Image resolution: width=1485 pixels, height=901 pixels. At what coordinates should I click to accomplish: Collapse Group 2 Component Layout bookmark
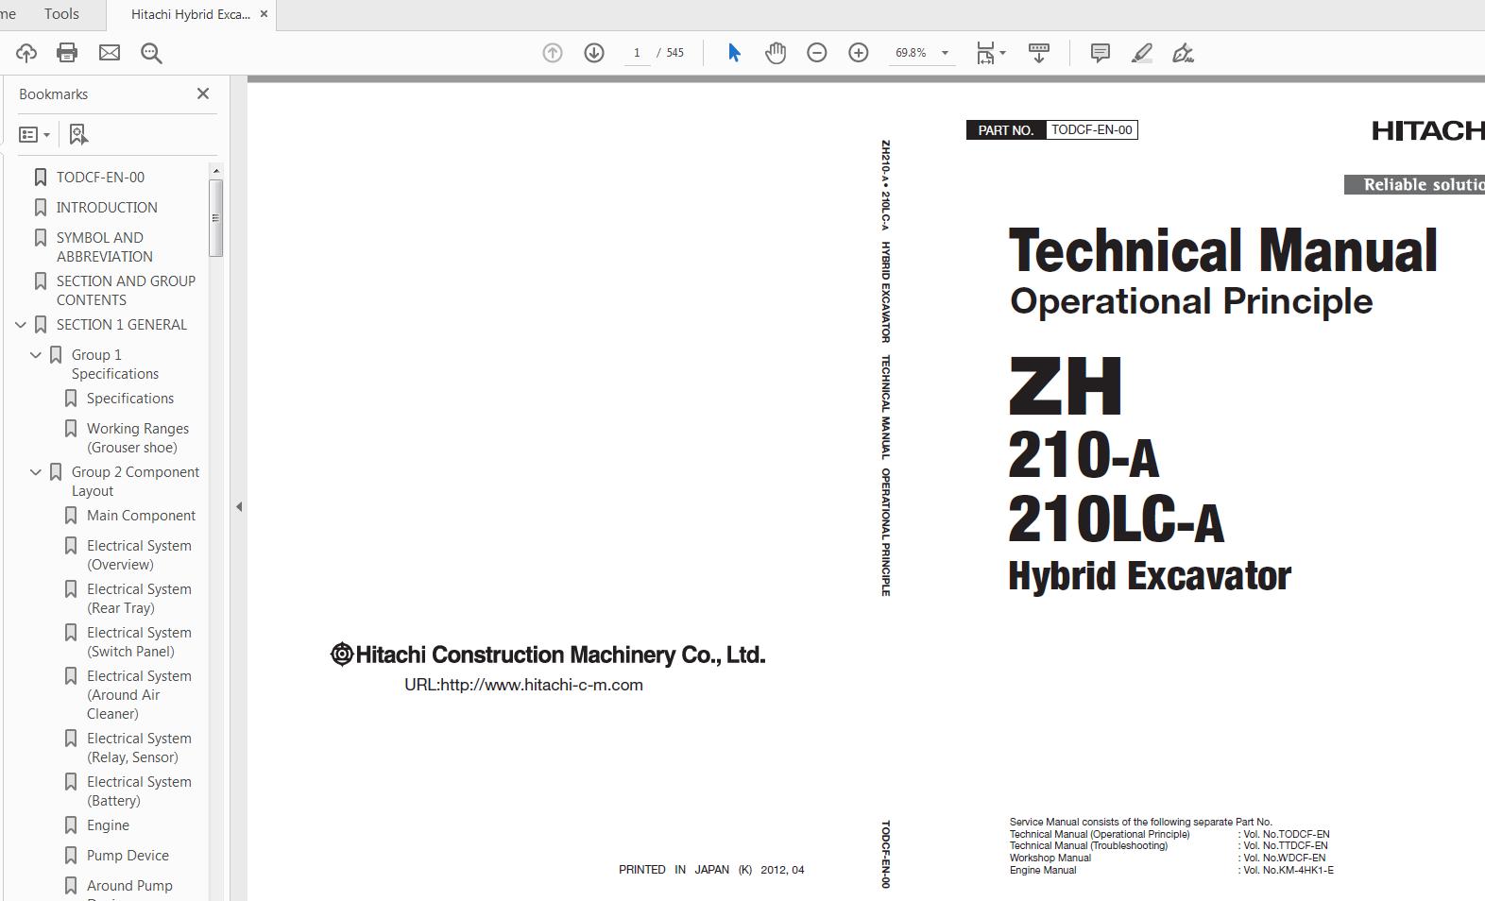(x=36, y=472)
